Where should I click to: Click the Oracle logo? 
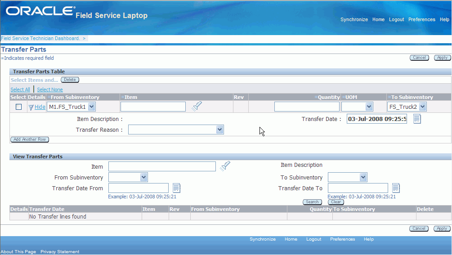40,11
